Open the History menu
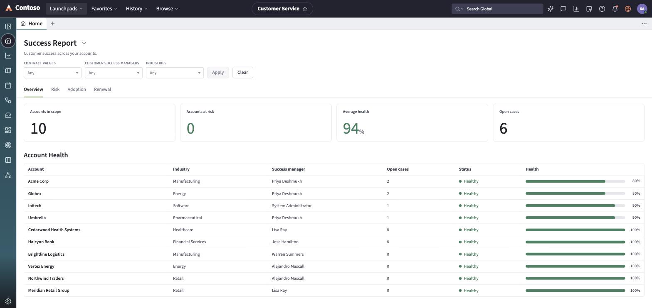 (137, 9)
